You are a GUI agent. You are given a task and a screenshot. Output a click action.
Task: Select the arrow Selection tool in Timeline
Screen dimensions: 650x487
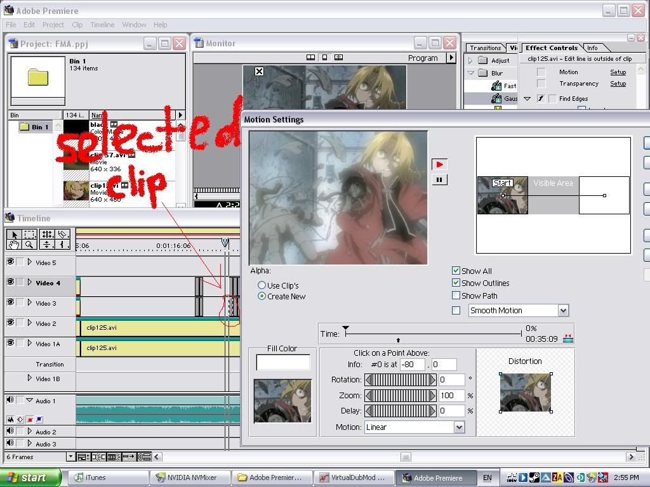click(x=13, y=235)
